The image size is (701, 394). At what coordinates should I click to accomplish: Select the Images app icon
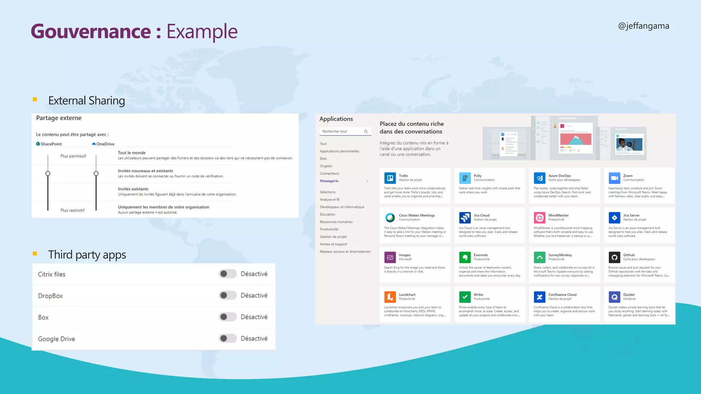390,257
